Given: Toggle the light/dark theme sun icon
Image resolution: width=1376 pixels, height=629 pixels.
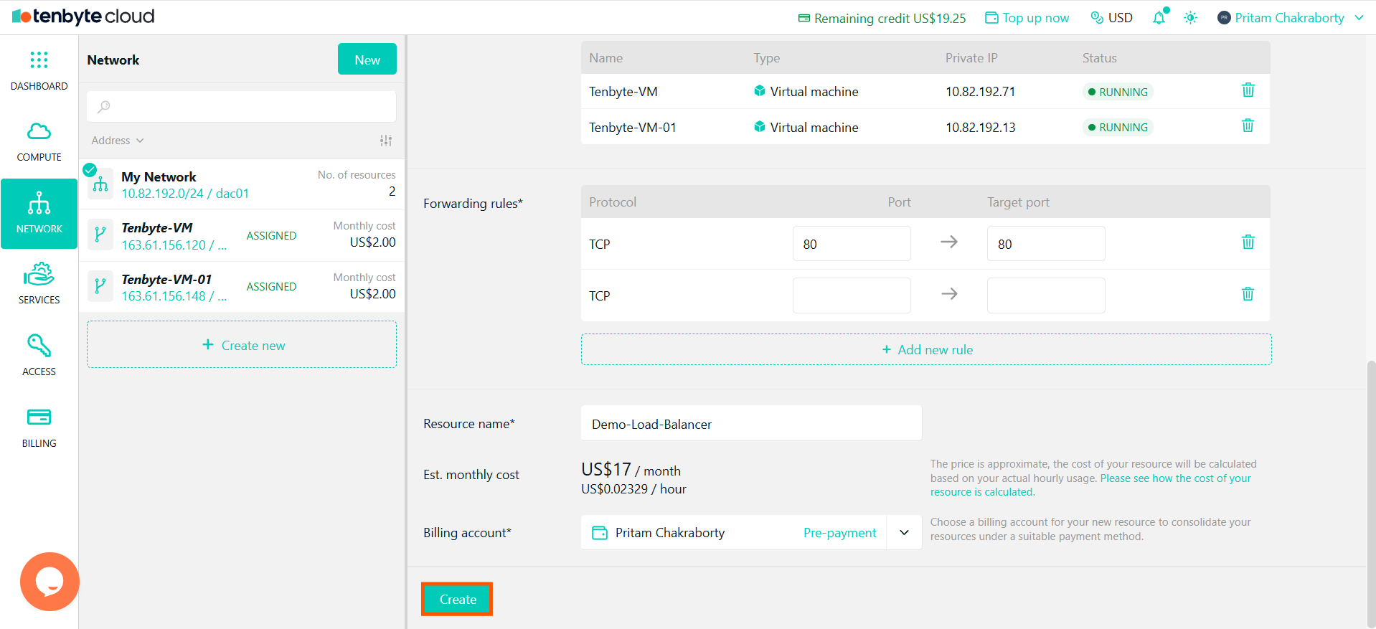Looking at the screenshot, I should coord(1191,17).
